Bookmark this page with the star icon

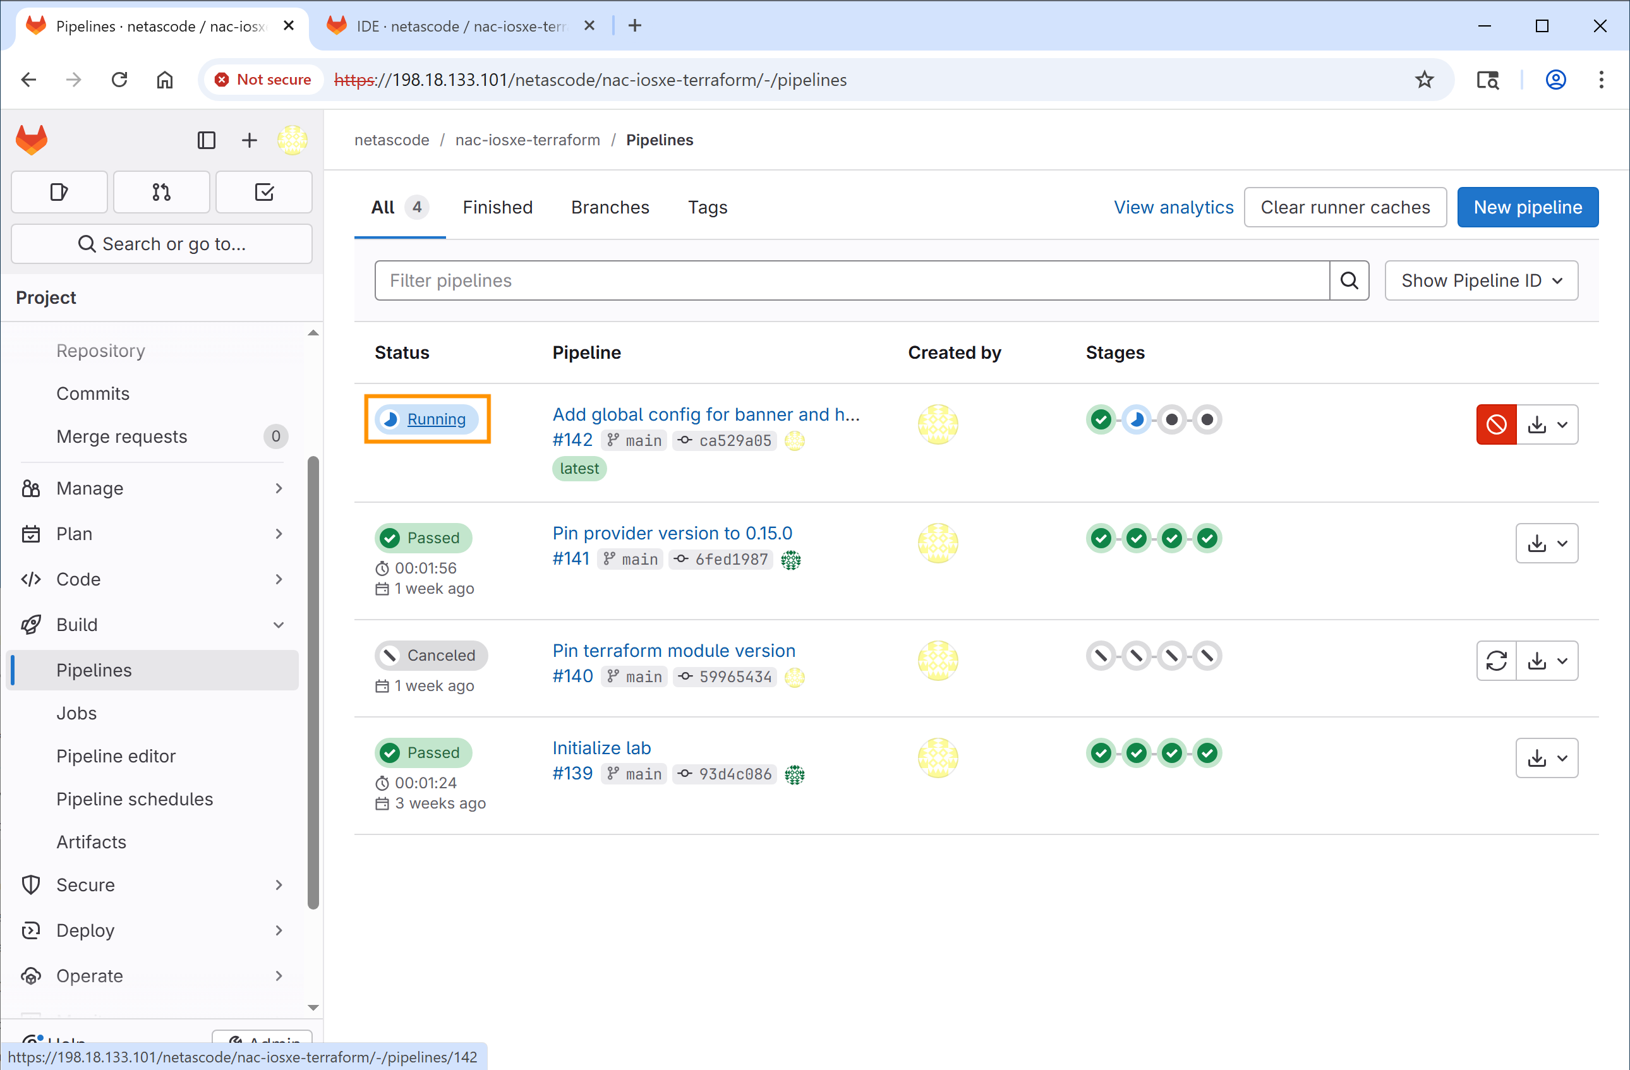pyautogui.click(x=1425, y=80)
